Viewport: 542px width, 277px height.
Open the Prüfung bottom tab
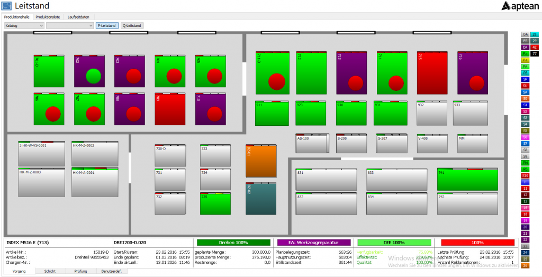point(81,271)
